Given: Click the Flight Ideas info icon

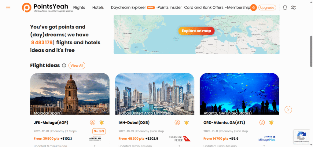Looking at the screenshot, I should pyautogui.click(x=64, y=65).
